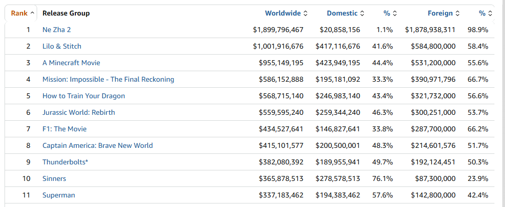This screenshot has height=207, width=505.
Task: Open the Sinners release page
Action: point(54,178)
